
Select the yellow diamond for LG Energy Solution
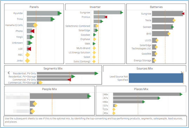click(94, 53)
